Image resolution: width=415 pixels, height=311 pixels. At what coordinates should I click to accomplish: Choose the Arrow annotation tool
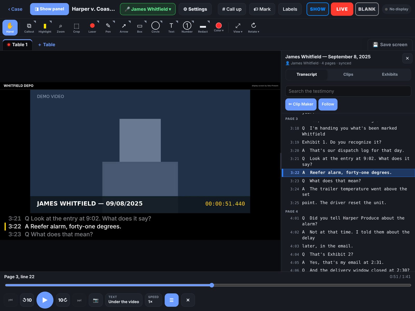[x=124, y=27]
